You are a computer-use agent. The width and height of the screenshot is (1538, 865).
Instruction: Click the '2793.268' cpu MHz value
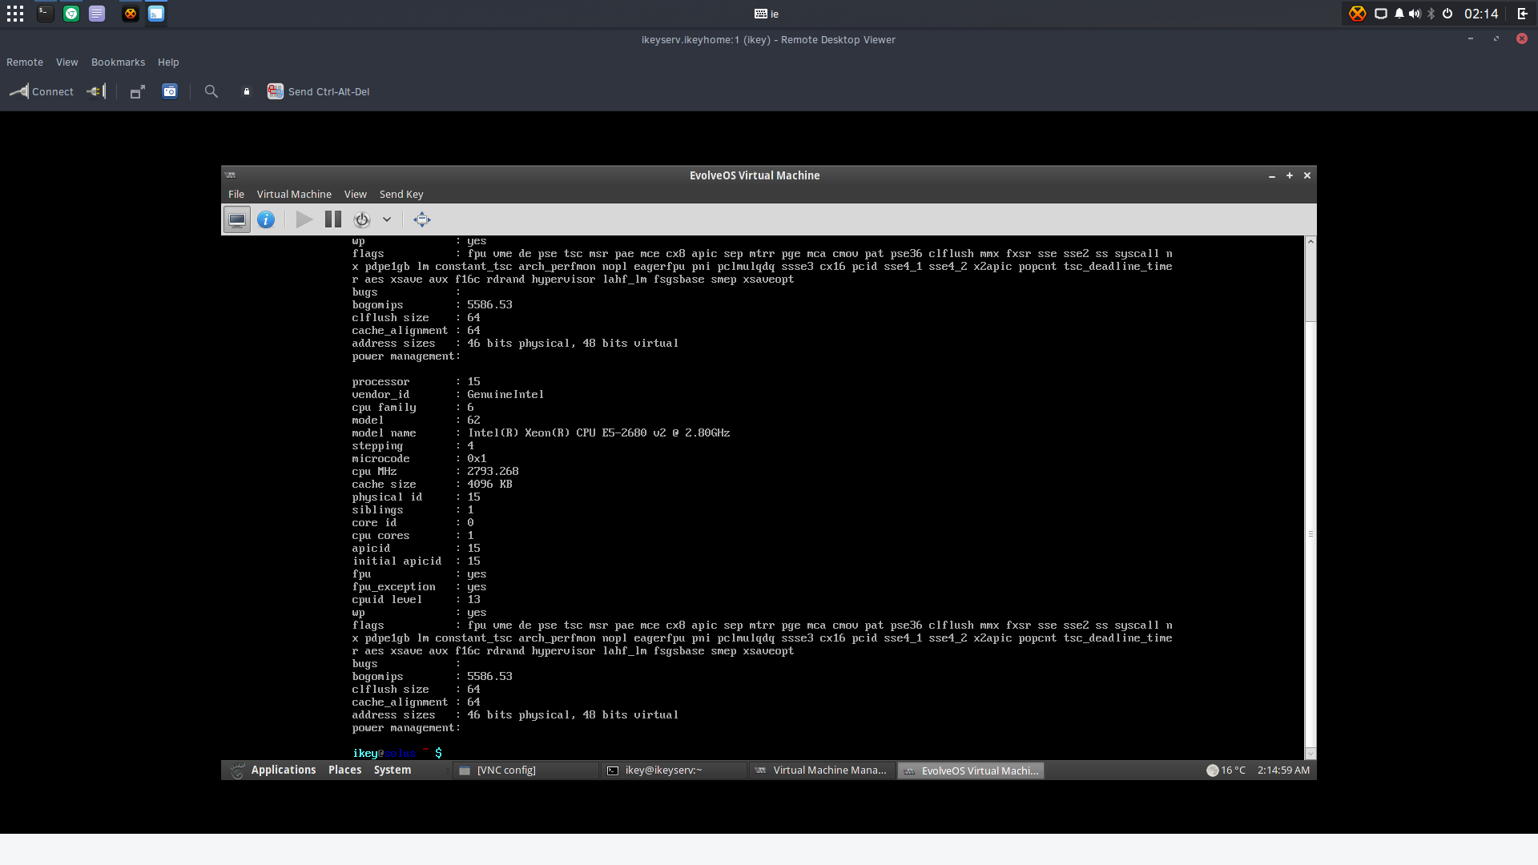point(493,471)
